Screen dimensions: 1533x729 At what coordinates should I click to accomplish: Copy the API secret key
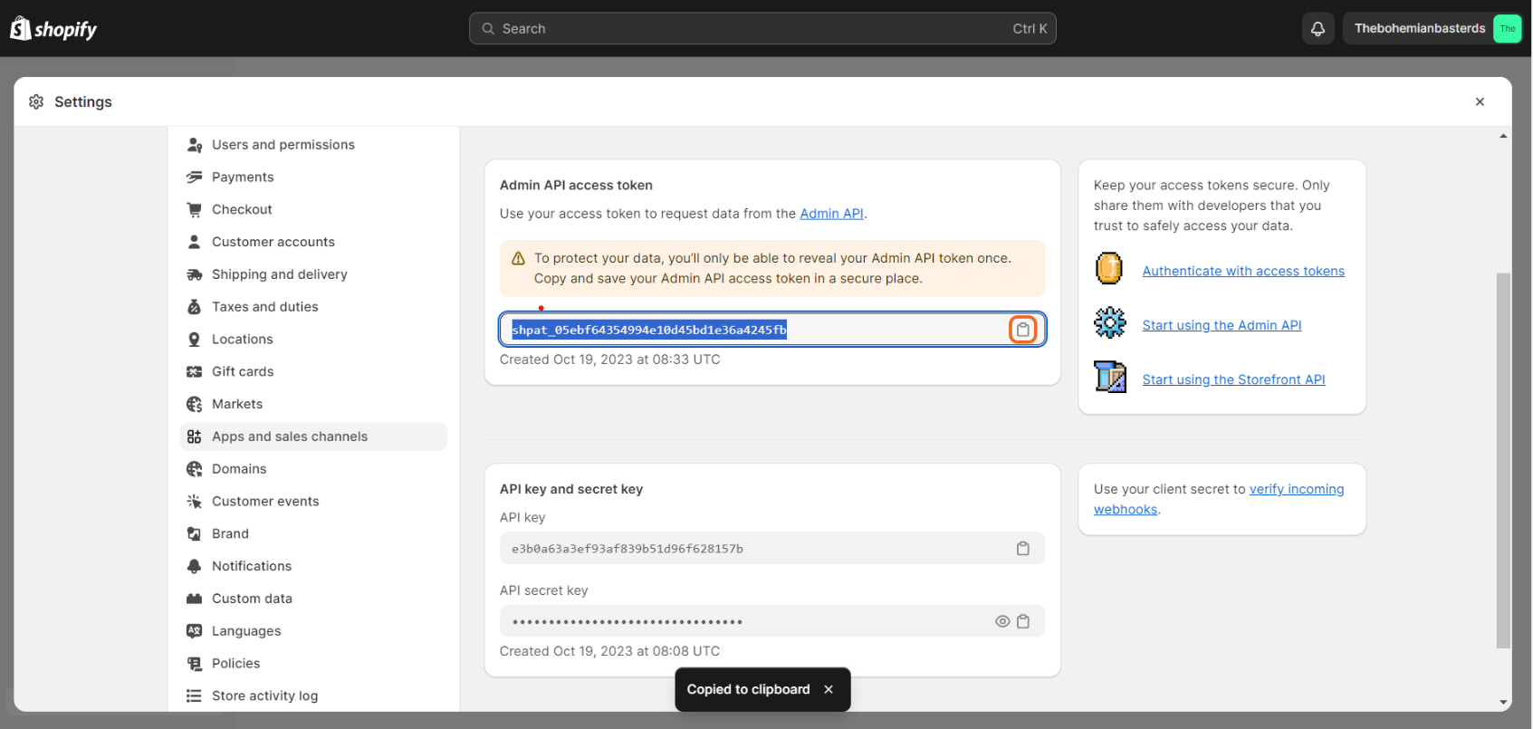(x=1023, y=621)
